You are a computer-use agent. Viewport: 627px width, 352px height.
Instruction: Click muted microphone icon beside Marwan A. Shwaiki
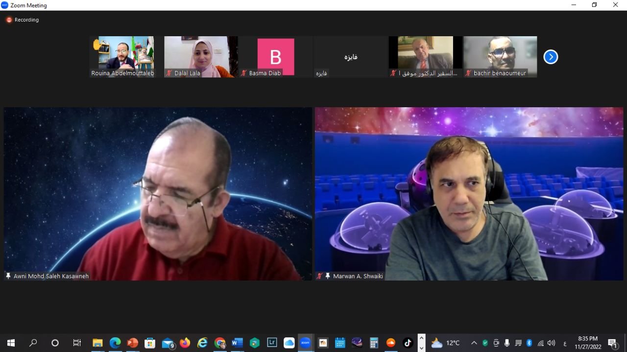(320, 276)
